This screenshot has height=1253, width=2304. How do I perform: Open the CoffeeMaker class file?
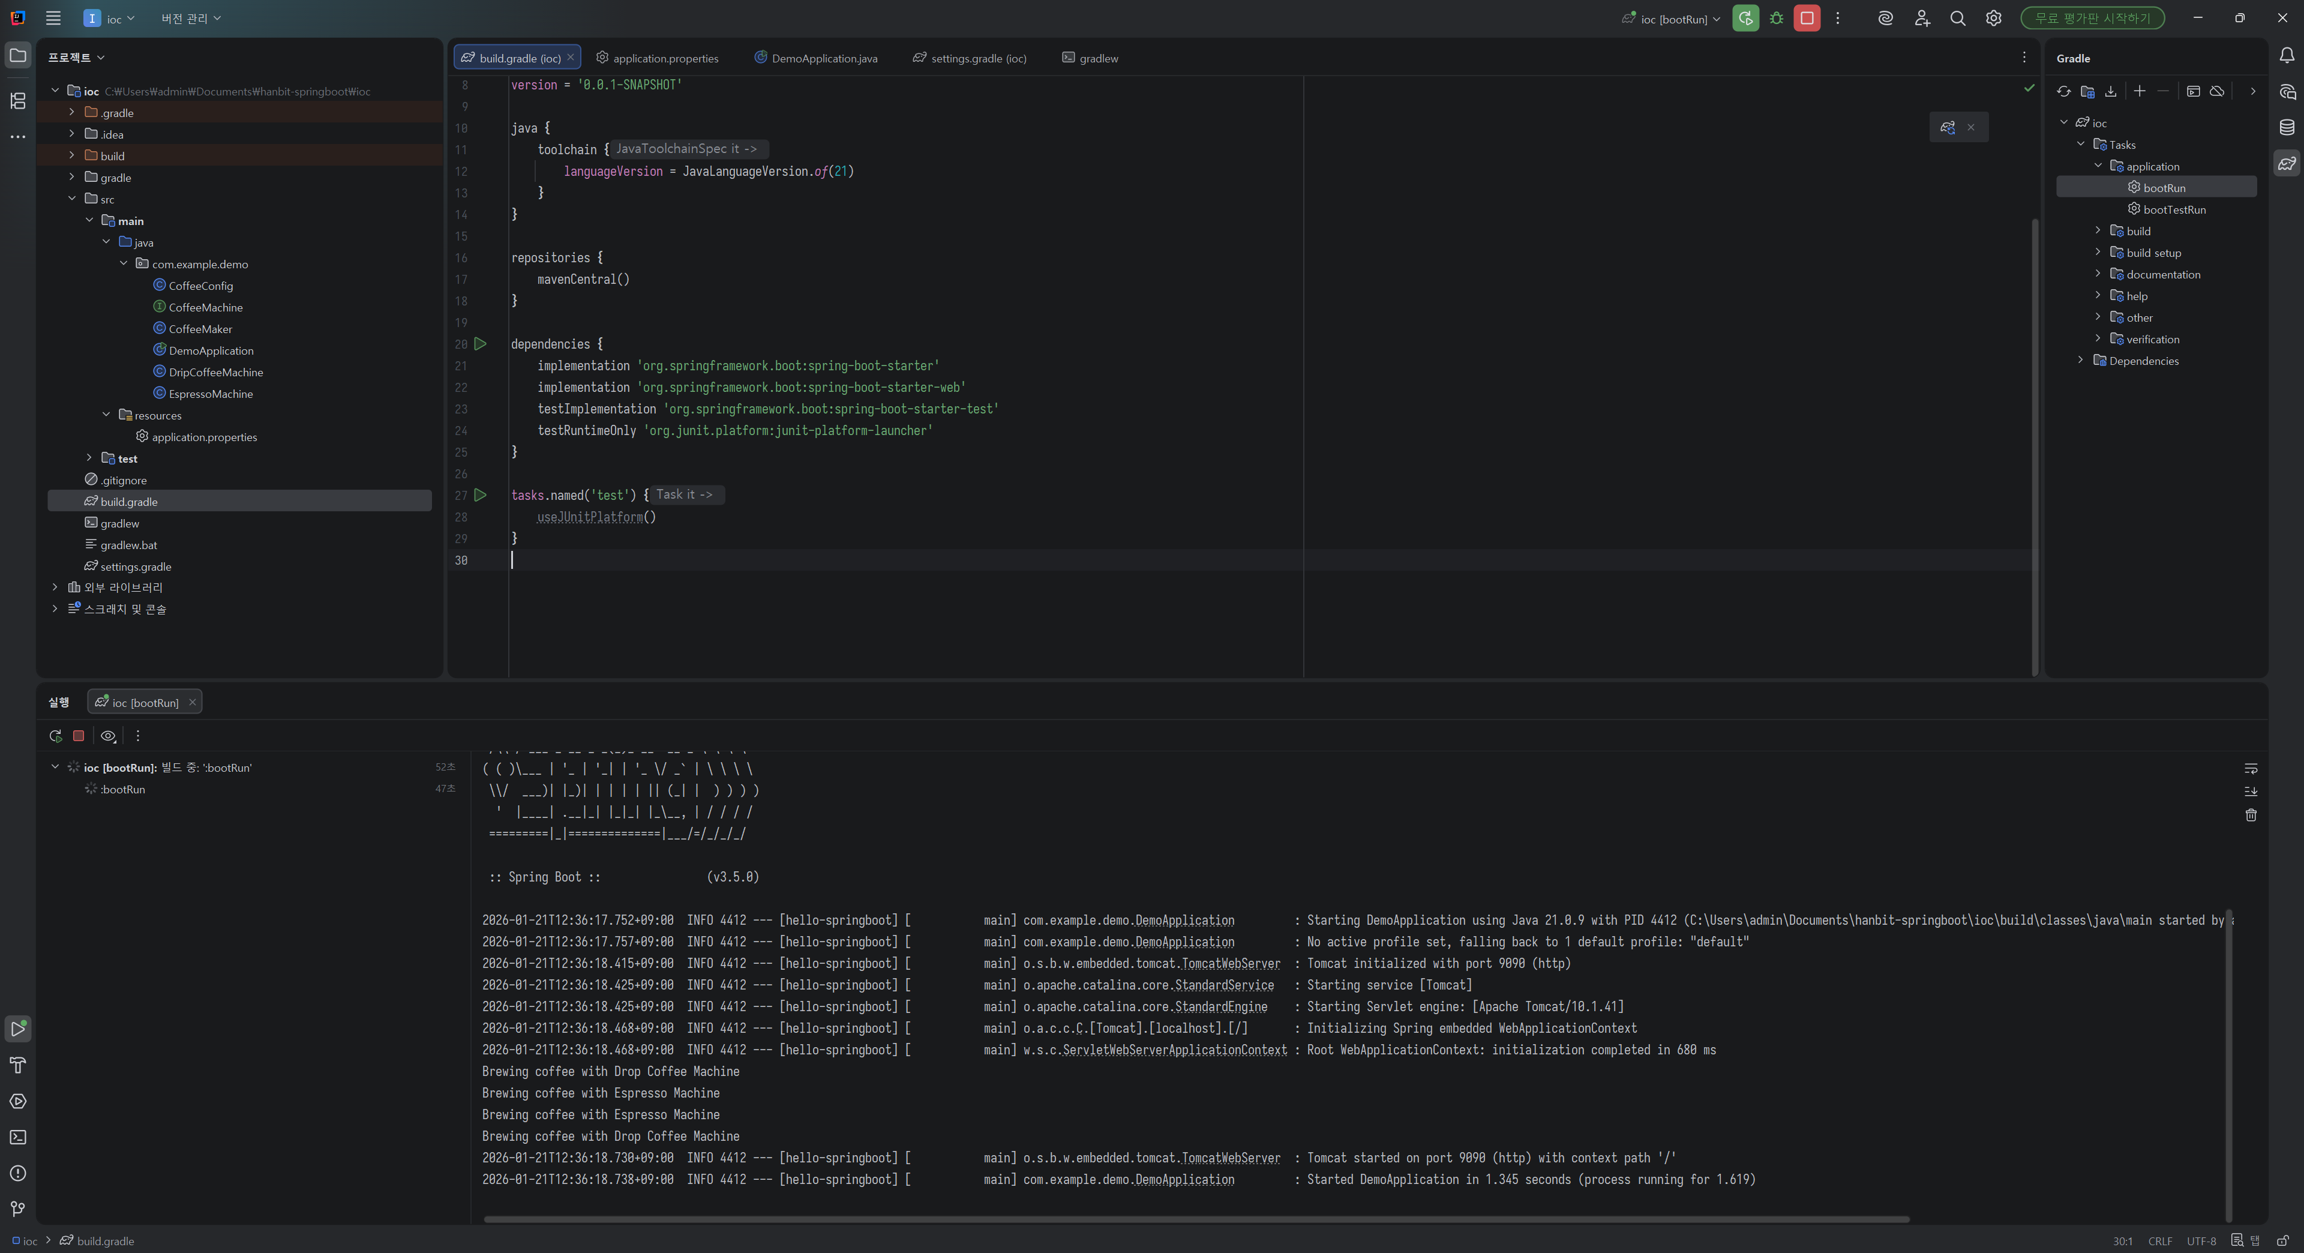199,329
